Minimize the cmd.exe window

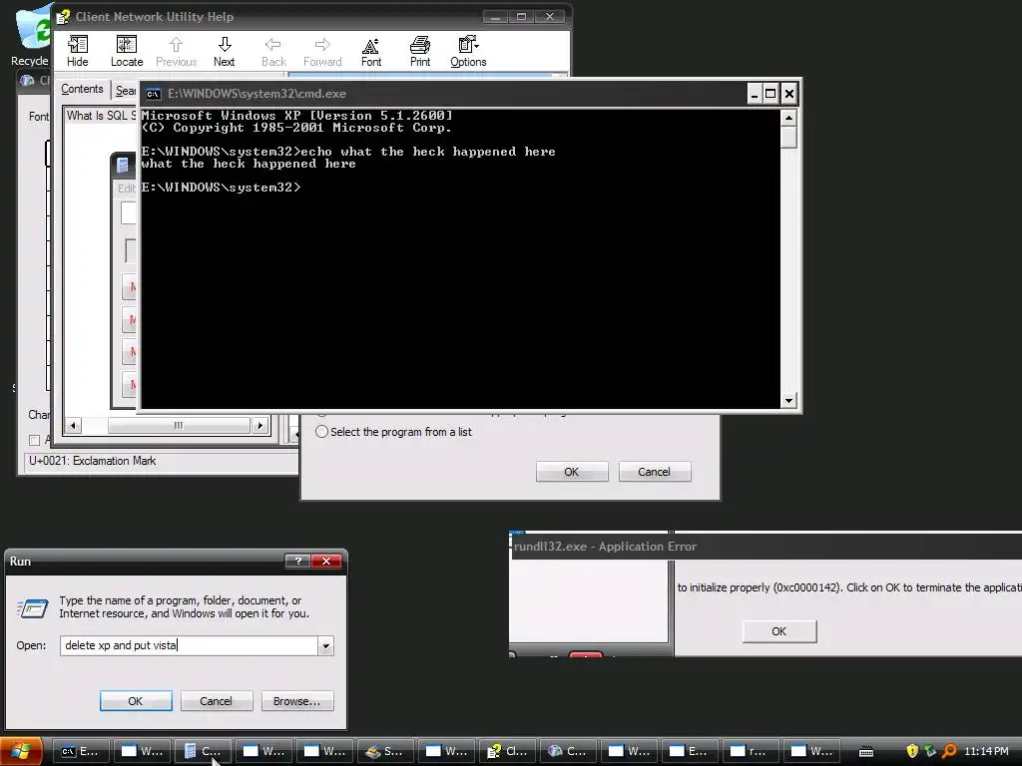[x=755, y=94]
